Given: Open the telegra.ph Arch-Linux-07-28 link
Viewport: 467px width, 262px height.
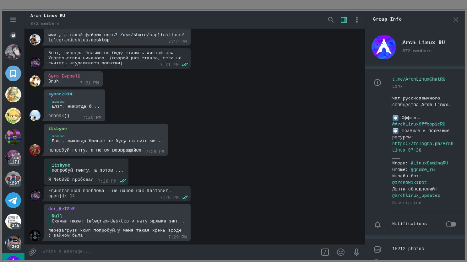Looking at the screenshot, I should pyautogui.click(x=424, y=147).
